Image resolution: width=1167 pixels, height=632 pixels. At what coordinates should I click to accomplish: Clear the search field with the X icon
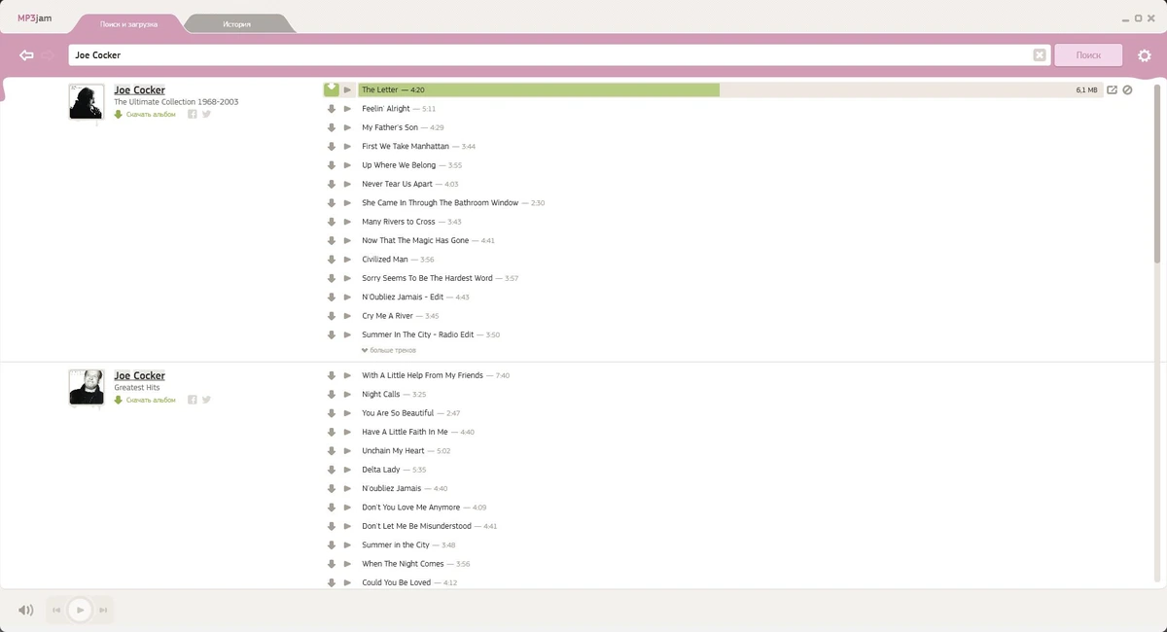[x=1040, y=55]
